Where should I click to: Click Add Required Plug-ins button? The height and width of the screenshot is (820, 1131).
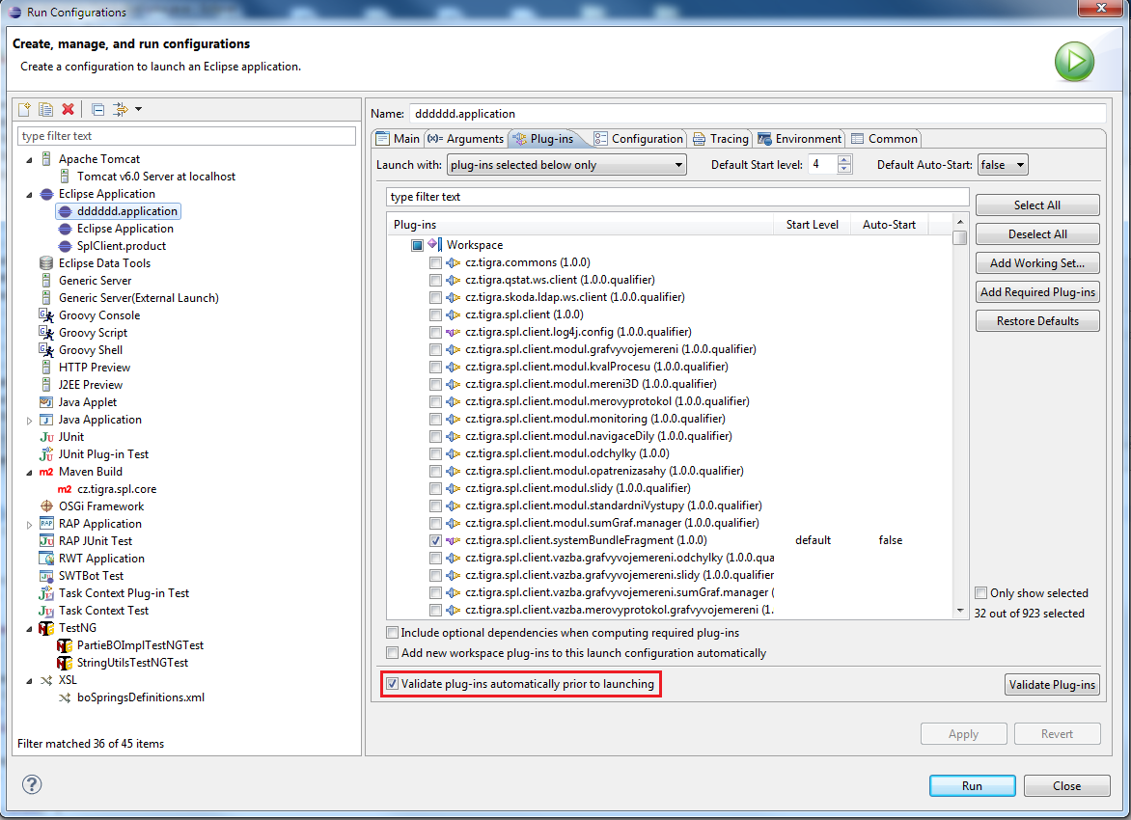pyautogui.click(x=1037, y=292)
